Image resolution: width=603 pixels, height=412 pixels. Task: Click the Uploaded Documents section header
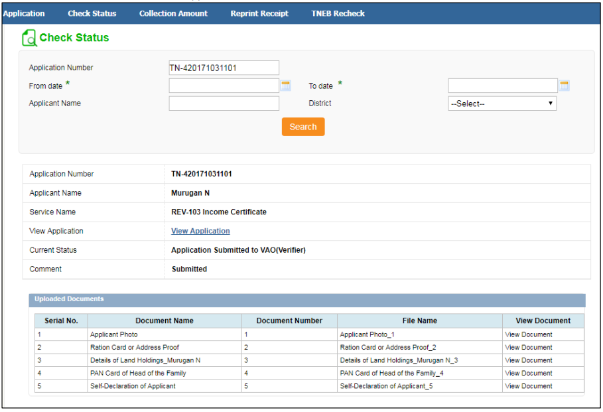pyautogui.click(x=307, y=300)
